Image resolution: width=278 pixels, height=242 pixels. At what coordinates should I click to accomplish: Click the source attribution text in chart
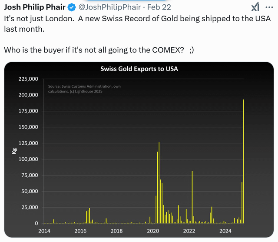(84, 89)
